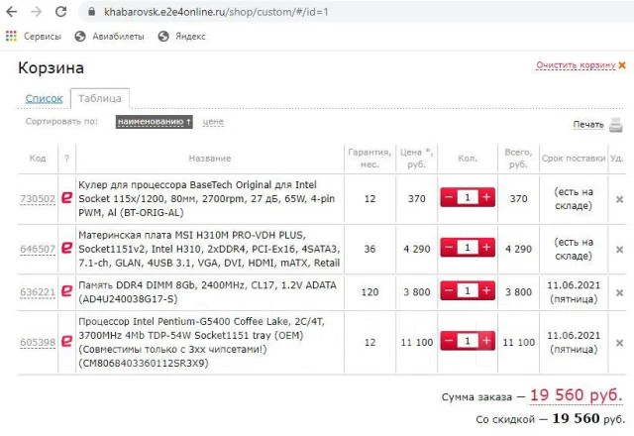The image size is (634, 436).
Task: Click the orange X beside Очистить корзину
Action: [622, 64]
